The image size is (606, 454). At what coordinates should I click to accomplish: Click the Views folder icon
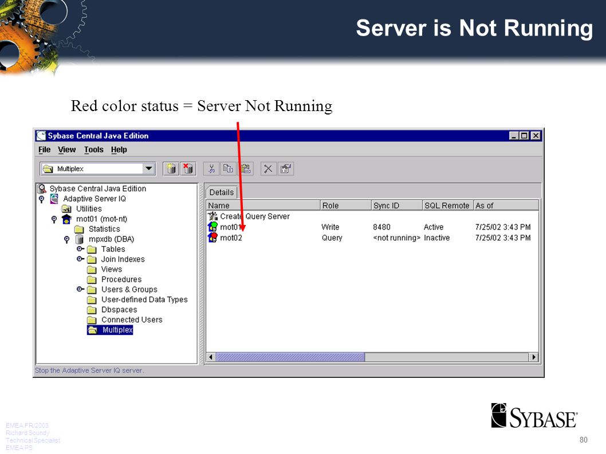pyautogui.click(x=92, y=269)
